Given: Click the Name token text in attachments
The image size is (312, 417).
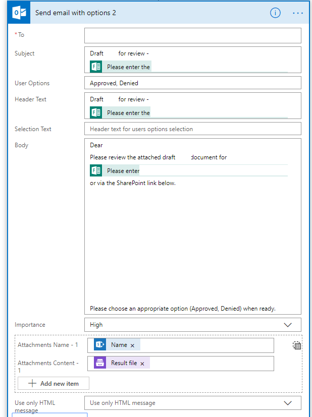Looking at the screenshot, I should coord(119,345).
